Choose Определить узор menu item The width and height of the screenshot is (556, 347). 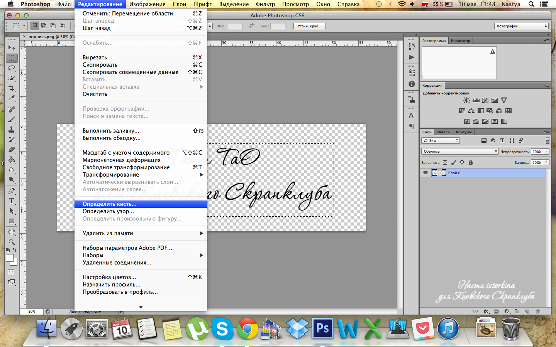pyautogui.click(x=141, y=211)
